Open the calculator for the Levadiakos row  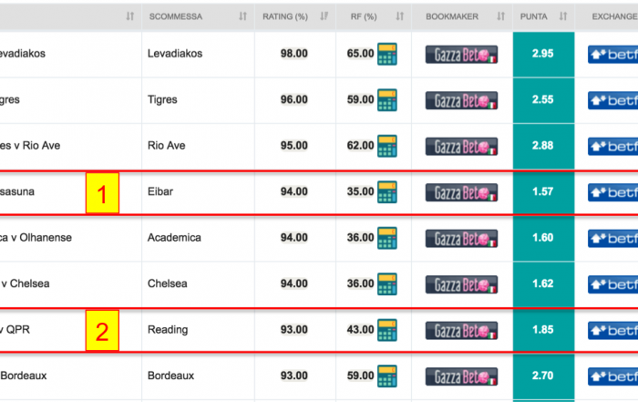click(x=387, y=54)
